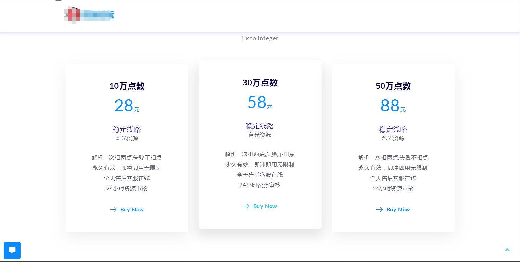Click the 88元 price
520x262 pixels.
click(393, 106)
